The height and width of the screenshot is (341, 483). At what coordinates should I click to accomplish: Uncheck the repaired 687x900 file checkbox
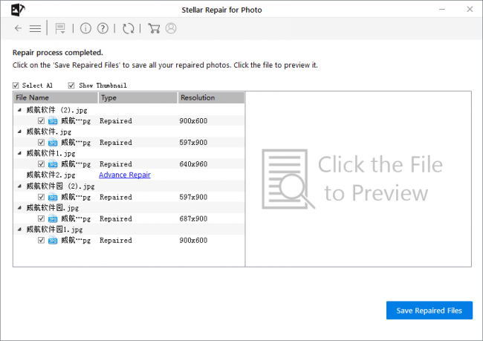tap(41, 218)
